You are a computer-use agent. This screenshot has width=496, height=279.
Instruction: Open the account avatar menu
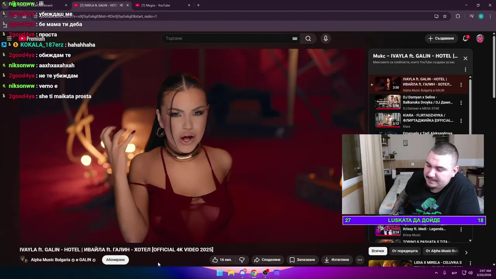(x=480, y=38)
